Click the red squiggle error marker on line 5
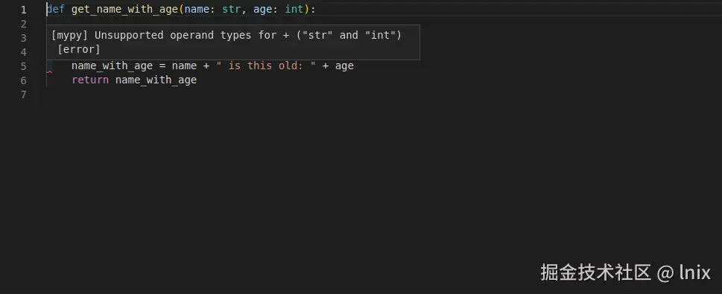Viewport: 722px width, 294px height. pyautogui.click(x=49, y=71)
